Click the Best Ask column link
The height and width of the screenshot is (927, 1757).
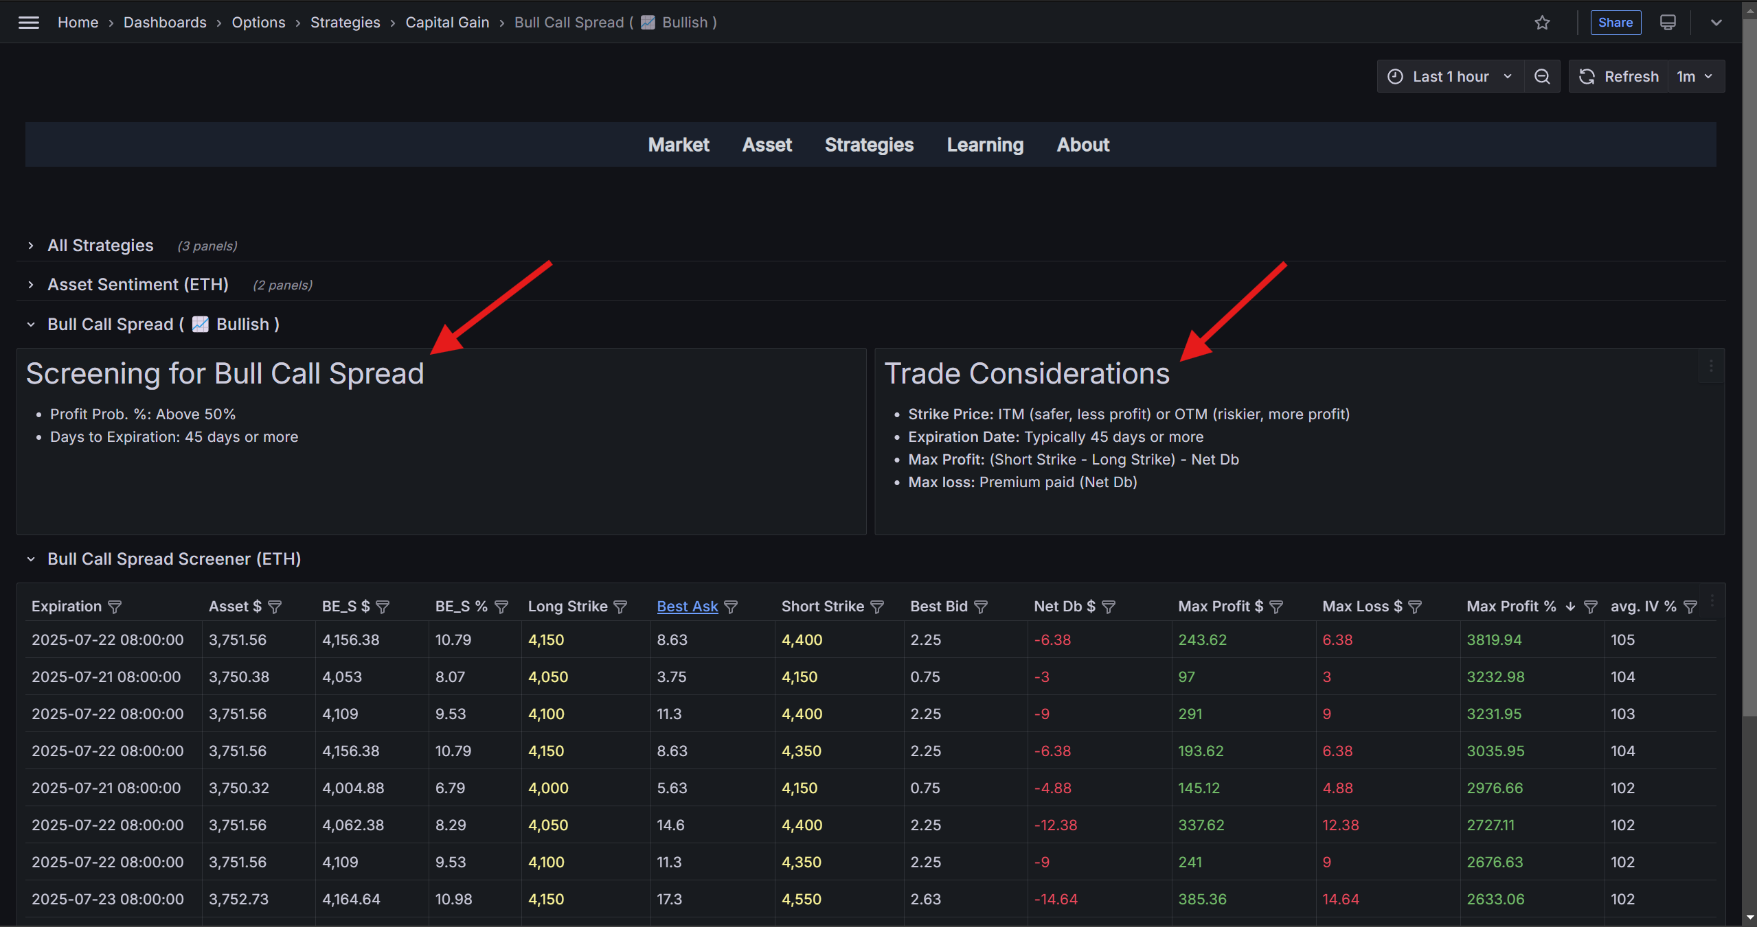[687, 607]
